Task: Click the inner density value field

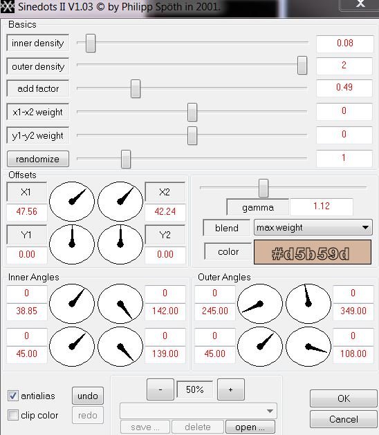Action: (345, 43)
